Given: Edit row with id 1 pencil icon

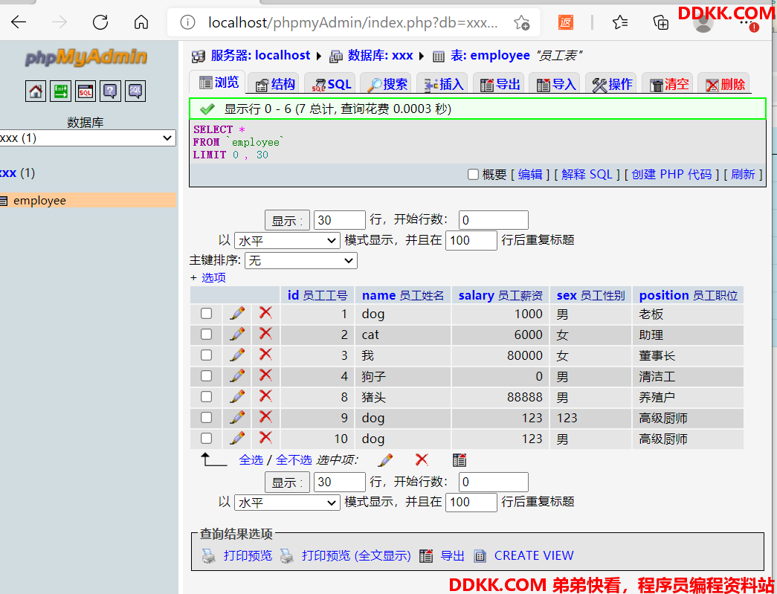Looking at the screenshot, I should (x=237, y=313).
